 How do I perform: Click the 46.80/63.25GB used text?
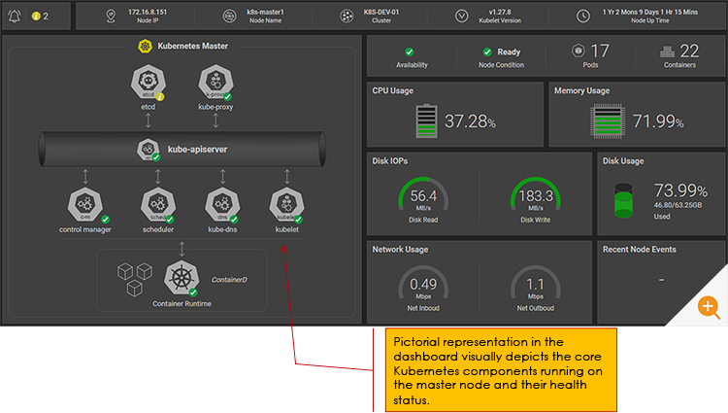pyautogui.click(x=678, y=205)
